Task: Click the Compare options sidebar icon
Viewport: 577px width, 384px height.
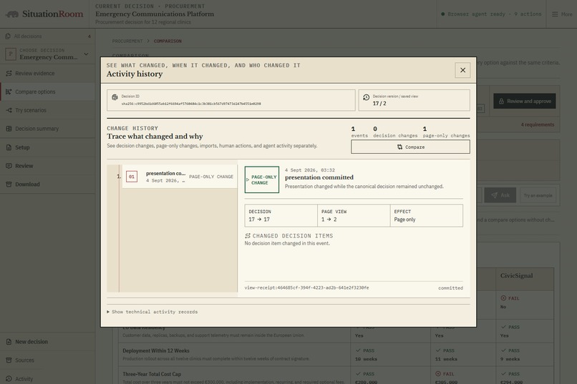Action: [9, 92]
